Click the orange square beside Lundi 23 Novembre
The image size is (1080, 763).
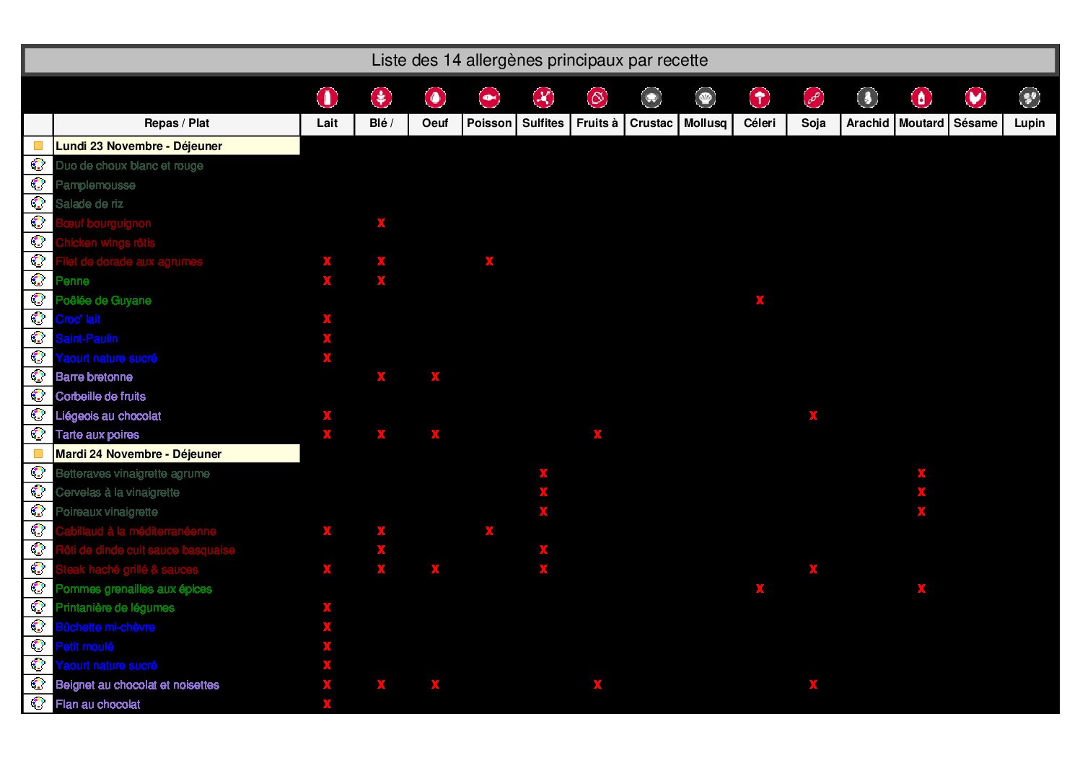pos(38,146)
